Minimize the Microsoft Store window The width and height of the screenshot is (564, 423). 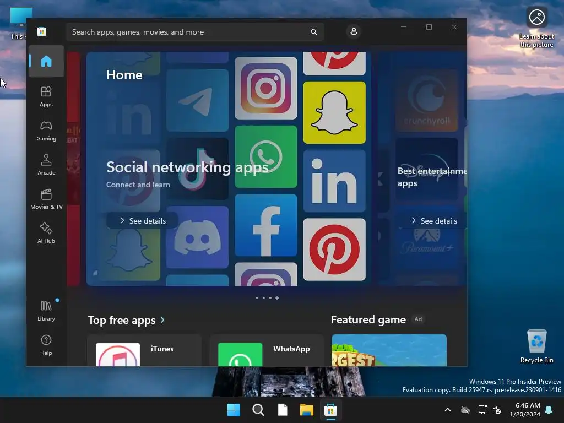coord(404,27)
